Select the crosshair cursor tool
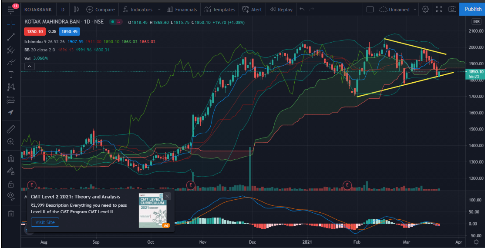Image resolution: width=485 pixels, height=248 pixels. (11, 24)
